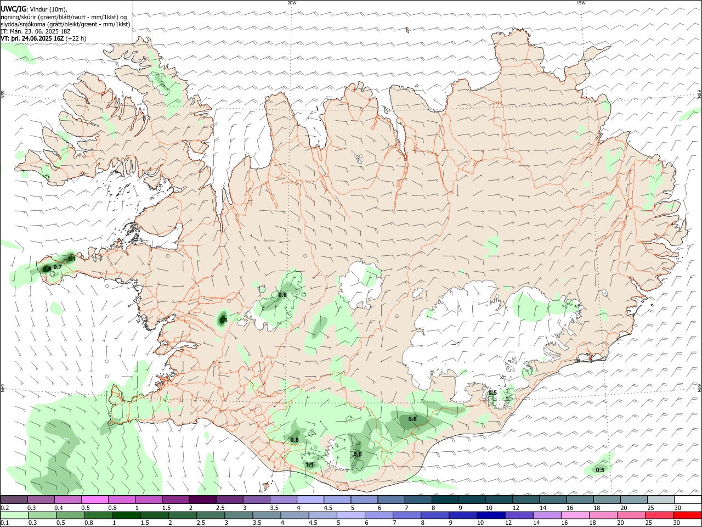
Task: Click the "0.7" rain value on the map
Action: click(58, 267)
